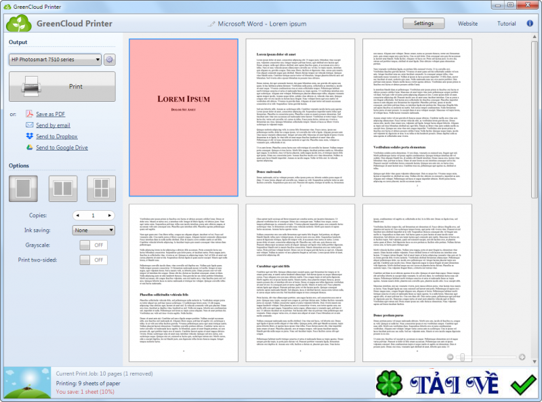Click the scroll up arrow
This screenshot has height=402, width=542.
[535, 37]
